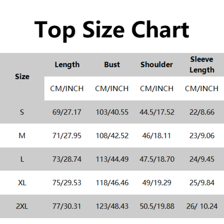Select the Shoulder column header
The width and height of the screenshot is (224, 224).
(157, 65)
